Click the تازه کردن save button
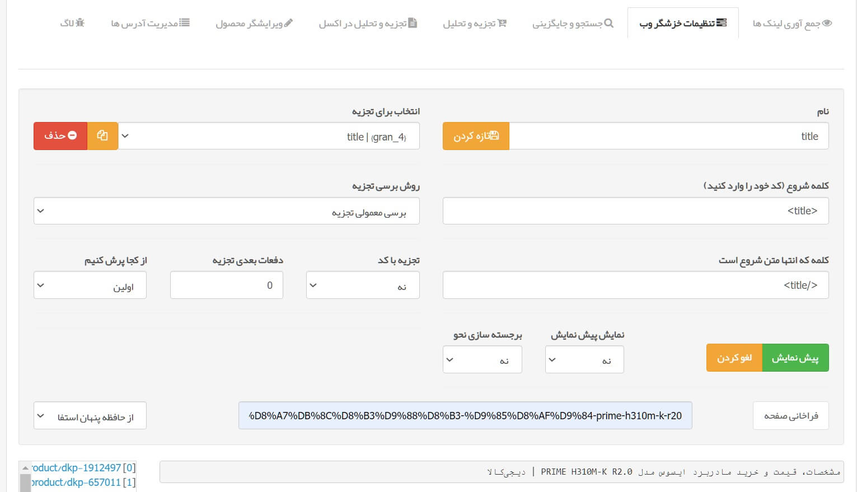The height and width of the screenshot is (492, 857). 476,136
